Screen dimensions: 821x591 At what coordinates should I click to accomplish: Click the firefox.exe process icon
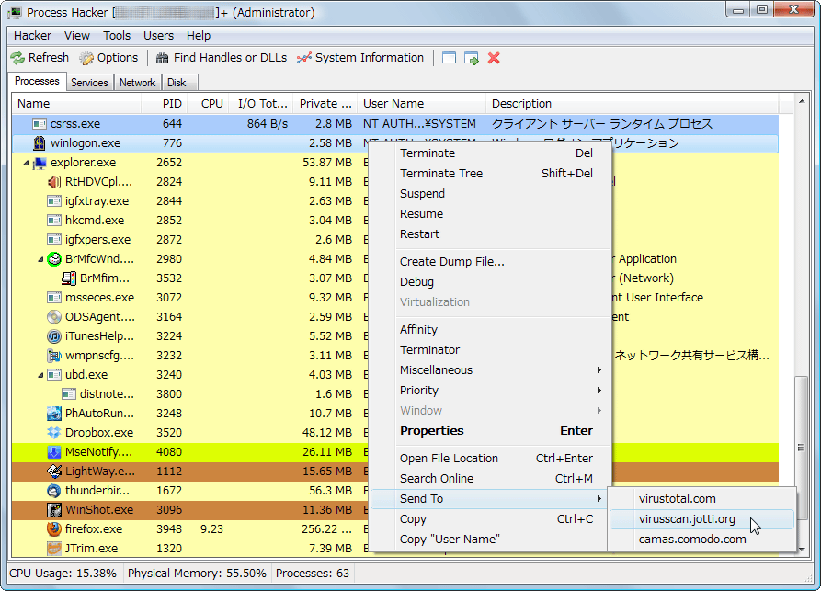(x=54, y=529)
